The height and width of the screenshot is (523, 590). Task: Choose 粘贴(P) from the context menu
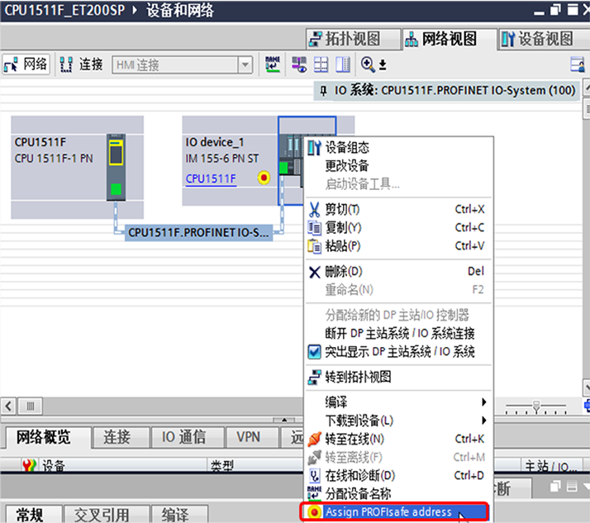pyautogui.click(x=398, y=246)
